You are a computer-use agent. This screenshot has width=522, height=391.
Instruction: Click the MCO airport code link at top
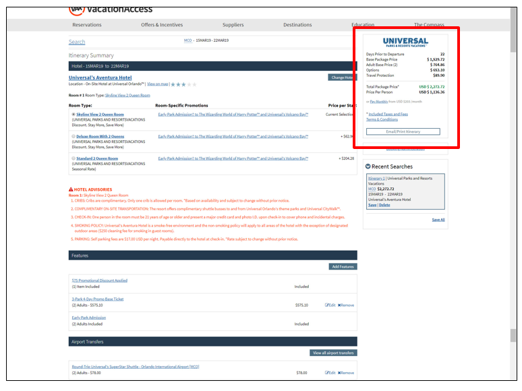point(187,40)
